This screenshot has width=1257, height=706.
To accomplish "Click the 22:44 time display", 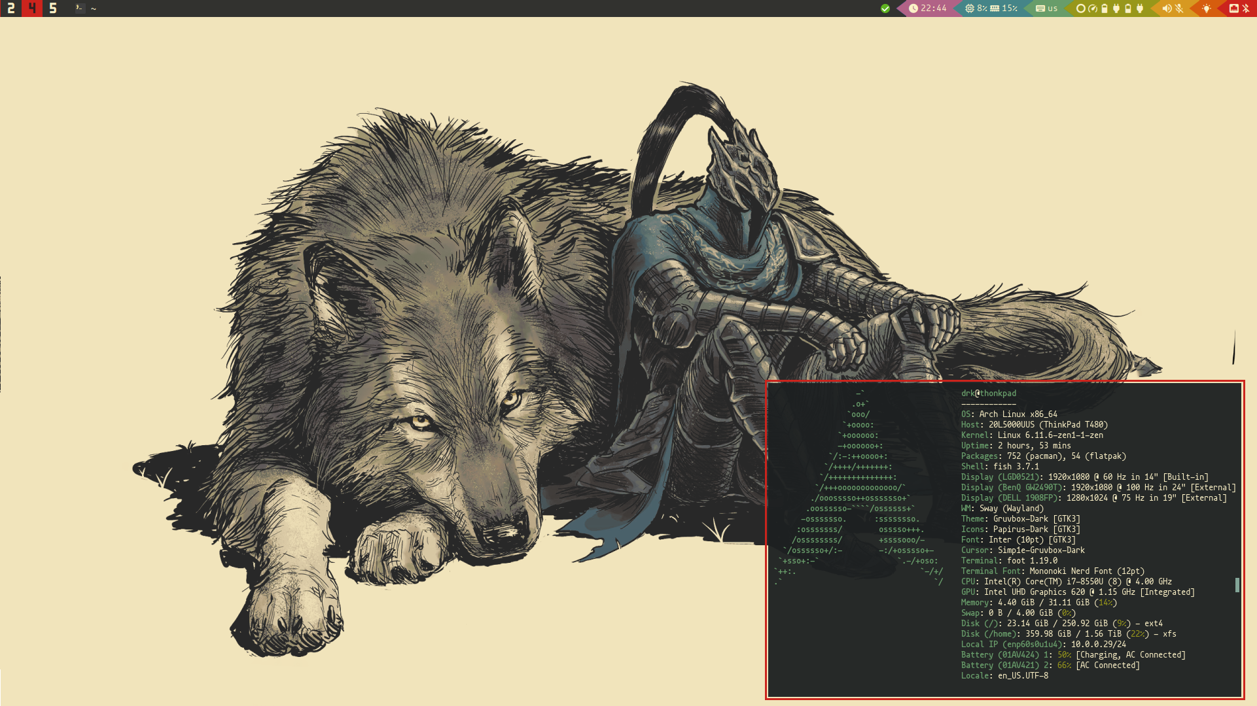I will (x=934, y=8).
